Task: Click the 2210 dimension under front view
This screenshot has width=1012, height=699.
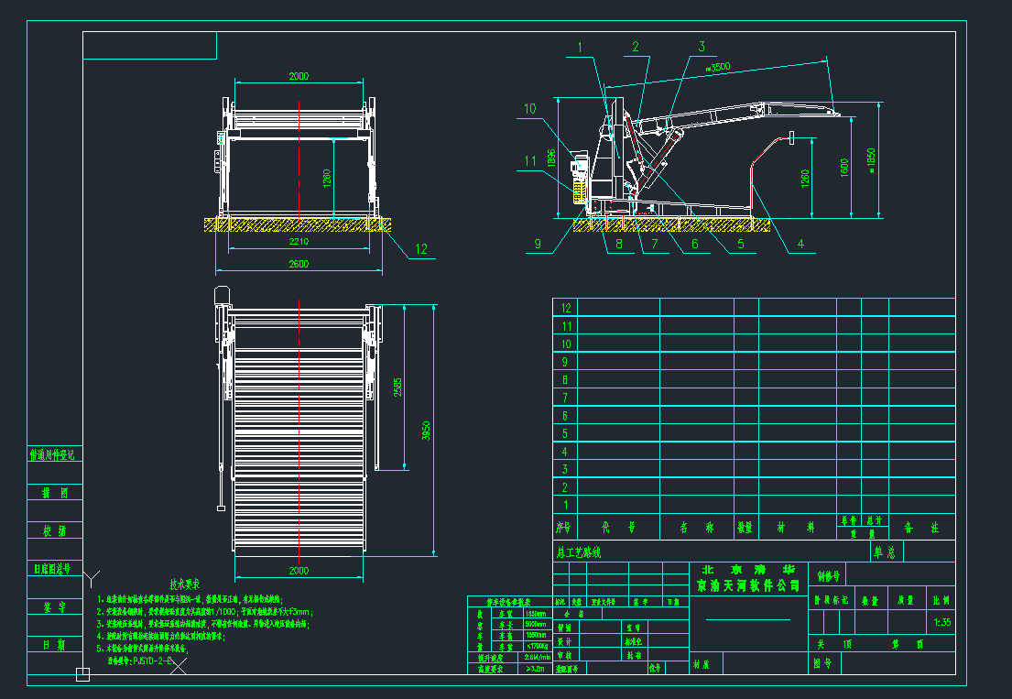Action: [x=299, y=242]
